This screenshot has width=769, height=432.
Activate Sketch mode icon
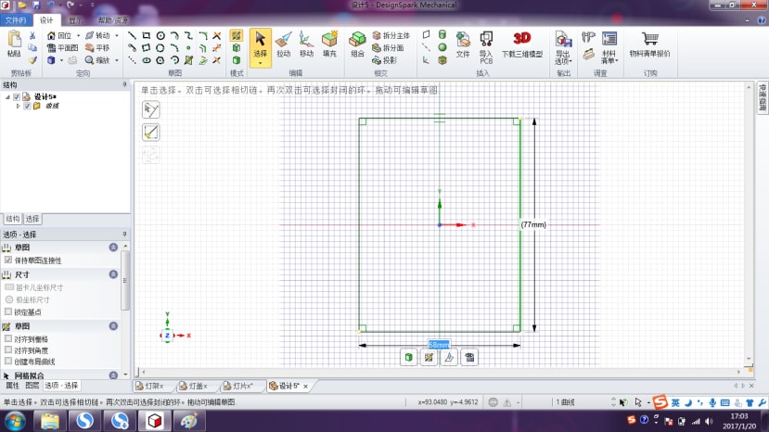click(237, 36)
